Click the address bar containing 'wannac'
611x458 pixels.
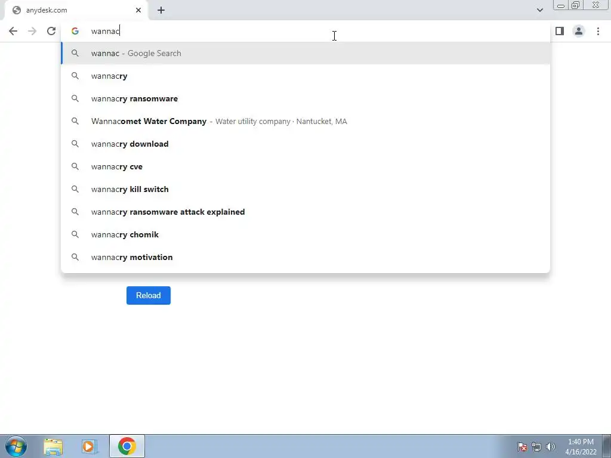[305, 31]
